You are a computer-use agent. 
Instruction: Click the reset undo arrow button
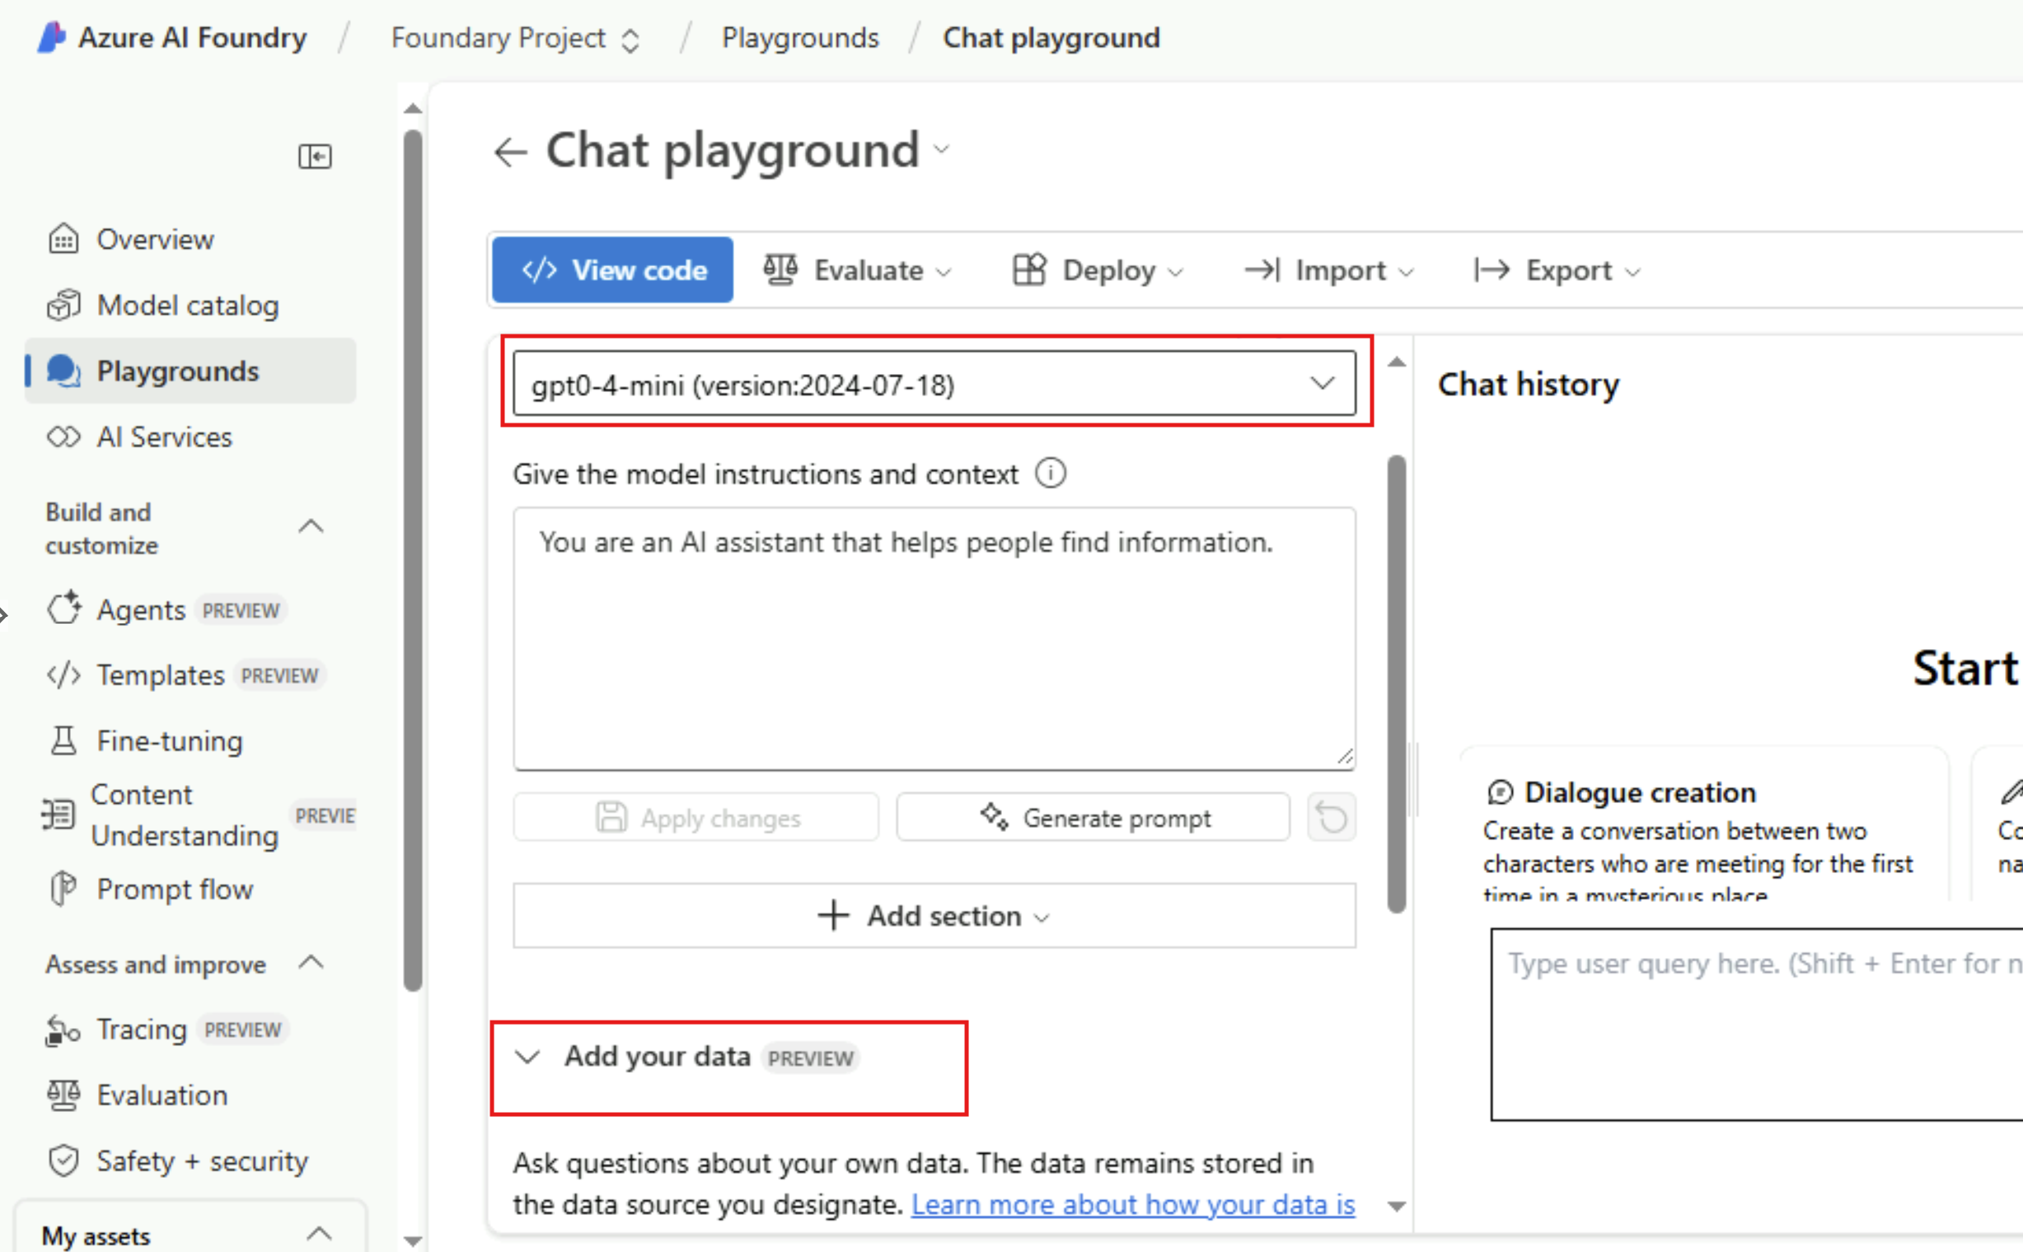coord(1332,817)
